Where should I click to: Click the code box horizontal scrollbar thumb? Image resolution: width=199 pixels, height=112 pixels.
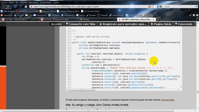pyautogui.click(x=82, y=90)
